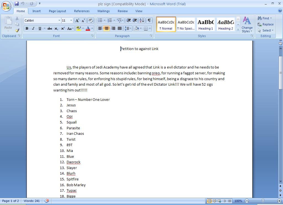This screenshot has width=283, height=205.
Task: Toggle Show/Hide paragraph marks
Action: (149, 20)
